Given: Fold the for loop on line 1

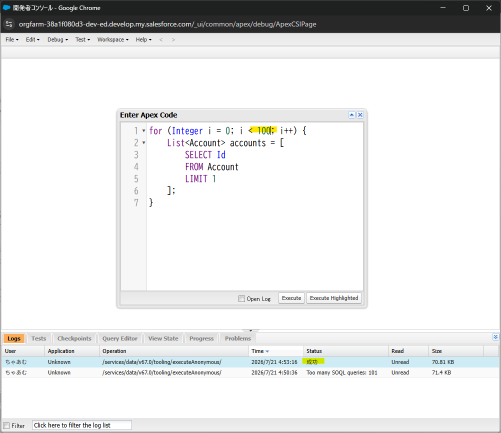Looking at the screenshot, I should coord(144,130).
